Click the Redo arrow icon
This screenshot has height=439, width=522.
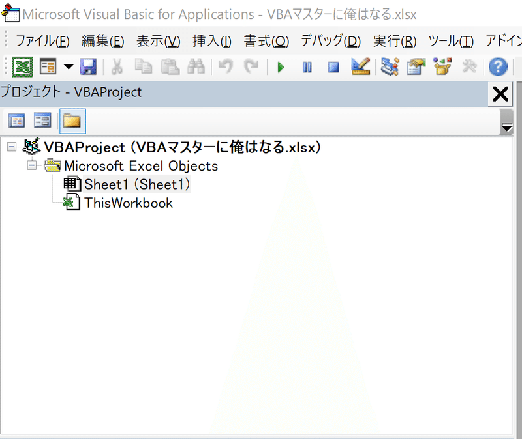pos(251,66)
